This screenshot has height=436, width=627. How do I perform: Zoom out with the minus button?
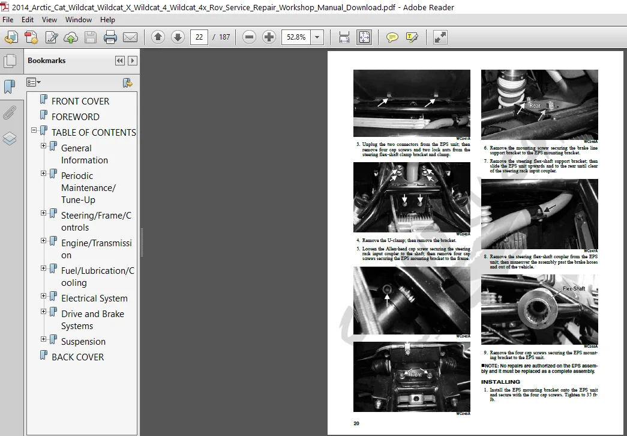pyautogui.click(x=249, y=37)
